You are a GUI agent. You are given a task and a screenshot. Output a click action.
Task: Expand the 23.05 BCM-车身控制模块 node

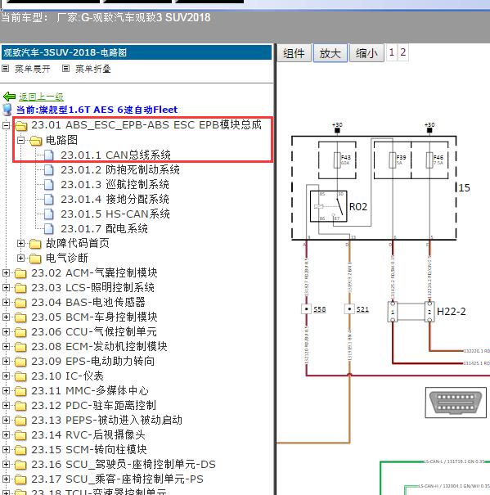click(6, 317)
